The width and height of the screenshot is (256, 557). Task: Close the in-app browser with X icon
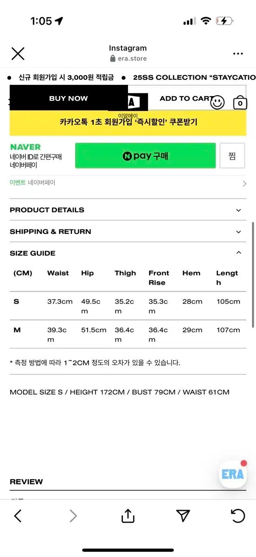pyautogui.click(x=18, y=54)
